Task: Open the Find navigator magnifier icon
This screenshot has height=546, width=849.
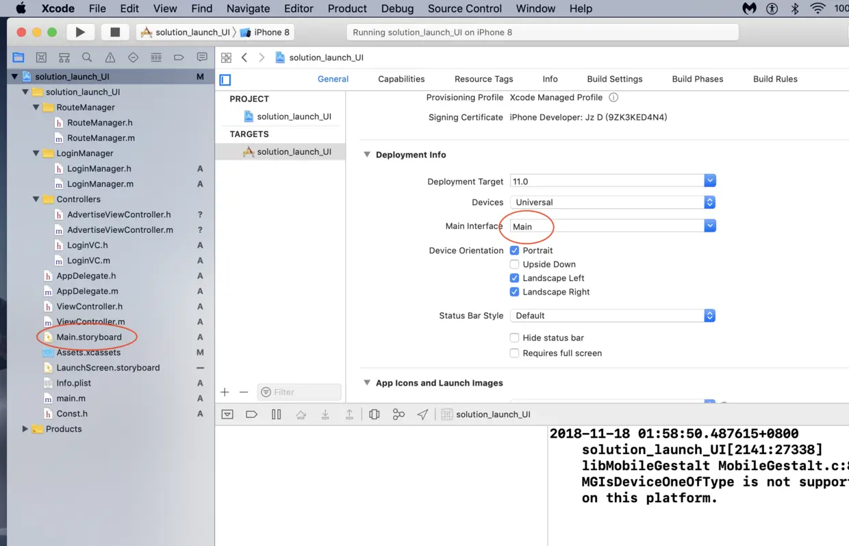Action: (87, 58)
